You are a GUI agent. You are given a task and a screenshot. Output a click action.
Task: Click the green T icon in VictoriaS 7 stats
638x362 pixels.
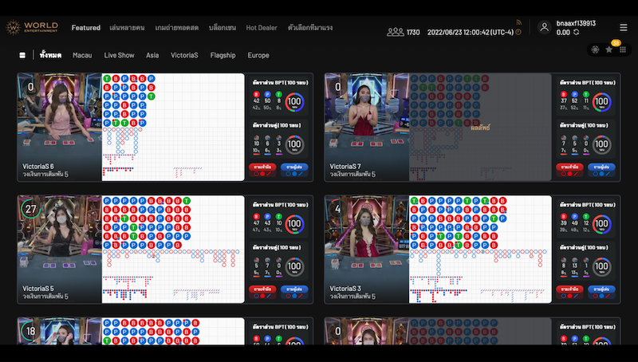pyautogui.click(x=586, y=94)
